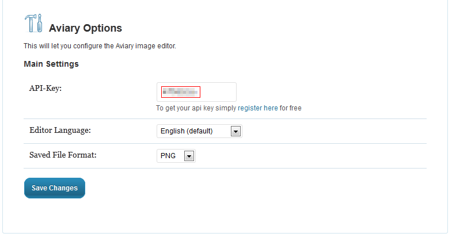Click the 'Saved File Format:' label
The width and height of the screenshot is (456, 241).
63,155
